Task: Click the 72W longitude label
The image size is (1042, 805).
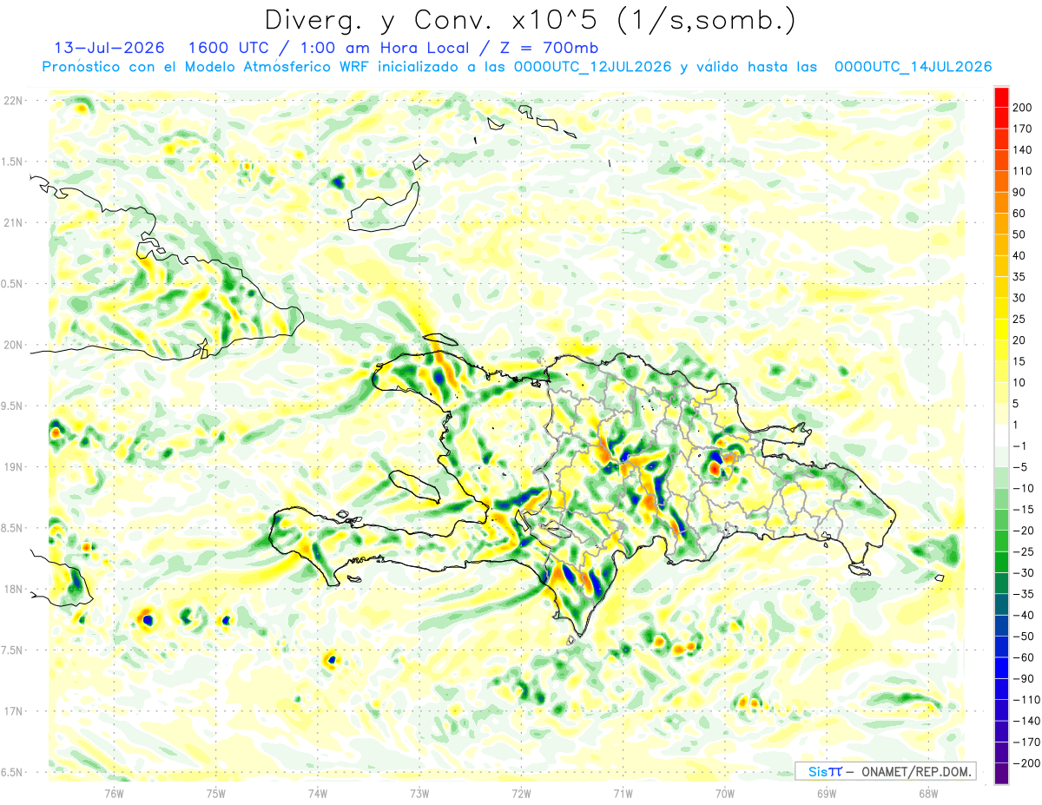Action: click(x=521, y=793)
